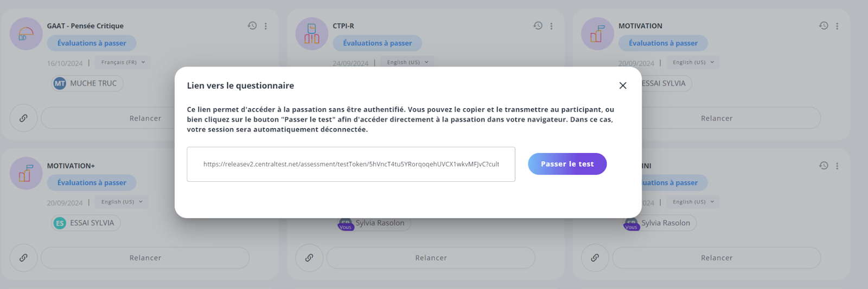Open the GAAT Pensée Critique test icon
Viewport: 868px width, 289px height.
click(26, 34)
